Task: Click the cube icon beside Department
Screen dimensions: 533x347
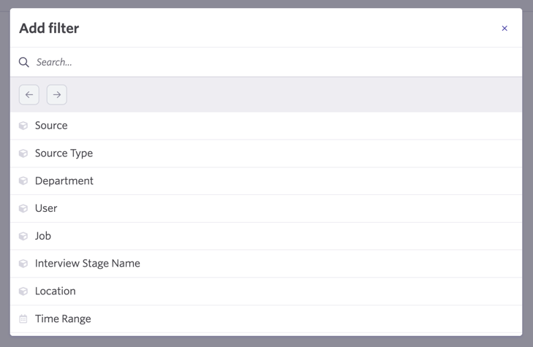Action: (x=23, y=181)
